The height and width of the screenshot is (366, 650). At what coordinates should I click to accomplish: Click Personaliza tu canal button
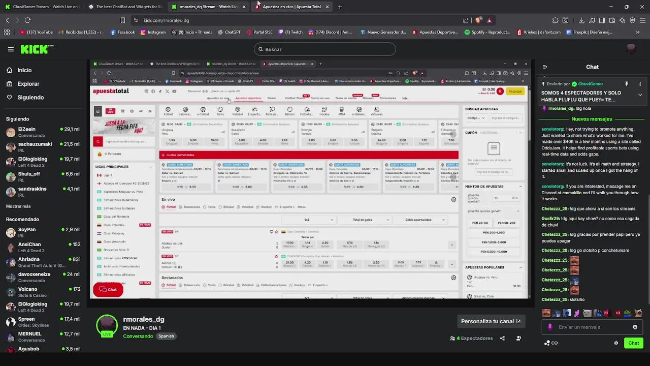click(491, 321)
